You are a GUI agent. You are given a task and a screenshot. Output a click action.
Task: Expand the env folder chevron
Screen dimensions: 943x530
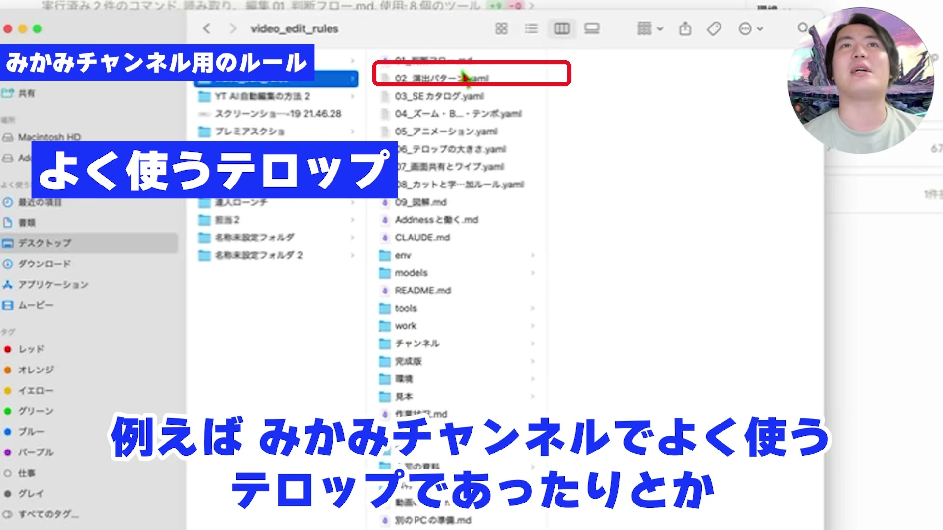tap(533, 255)
